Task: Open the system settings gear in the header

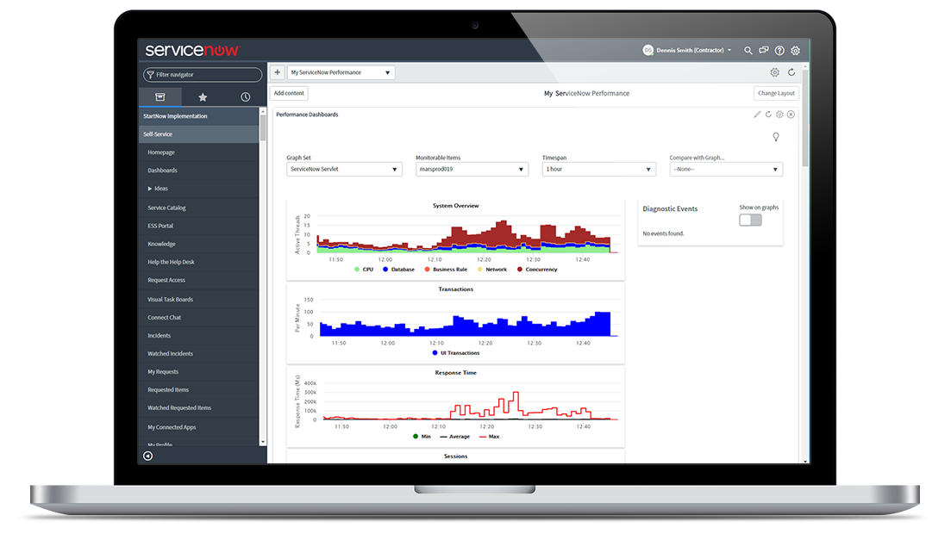Action: 795,51
